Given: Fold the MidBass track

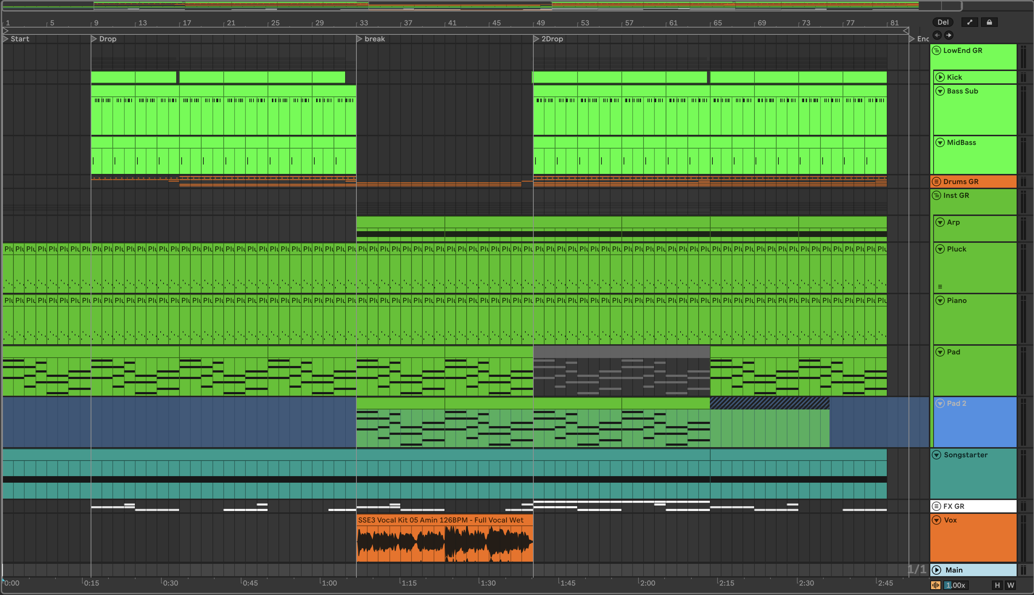Looking at the screenshot, I should 940,142.
